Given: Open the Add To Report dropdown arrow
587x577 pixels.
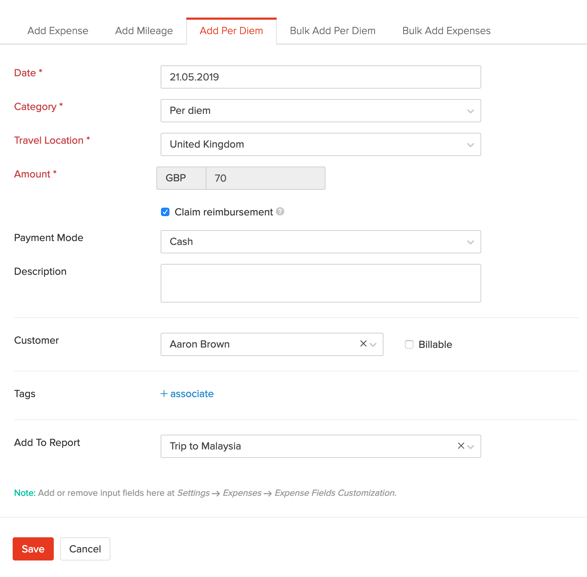Looking at the screenshot, I should (x=471, y=447).
